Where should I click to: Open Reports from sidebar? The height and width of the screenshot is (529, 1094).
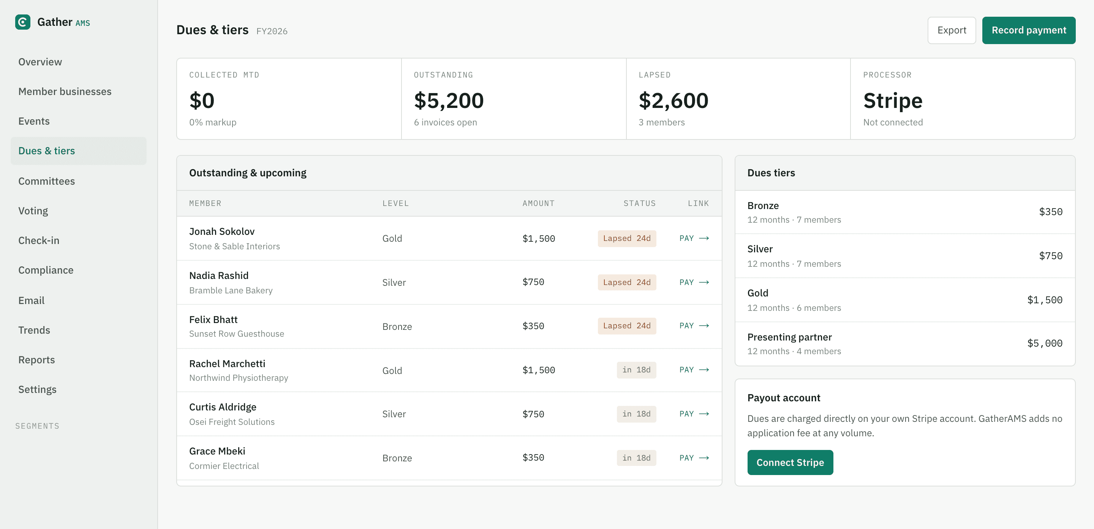coord(78,360)
